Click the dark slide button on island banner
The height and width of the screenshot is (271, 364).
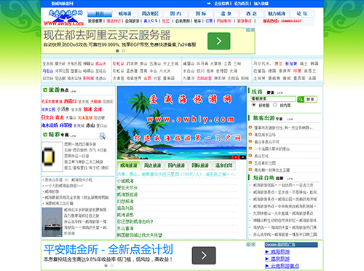pos(242,157)
